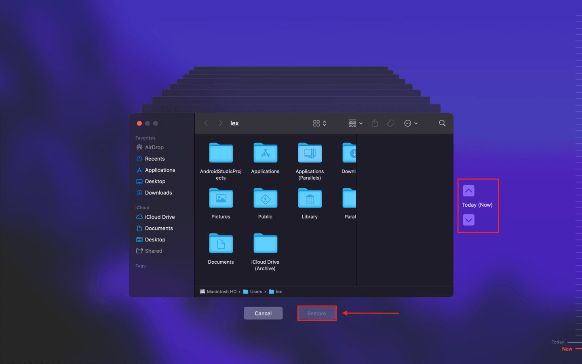582x364 pixels.
Task: Click the Restore button
Action: 316,313
